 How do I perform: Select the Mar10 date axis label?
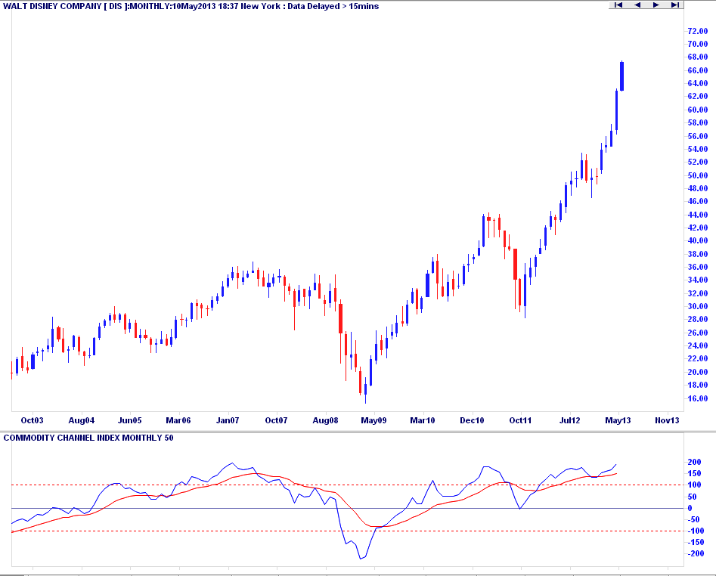coord(423,420)
